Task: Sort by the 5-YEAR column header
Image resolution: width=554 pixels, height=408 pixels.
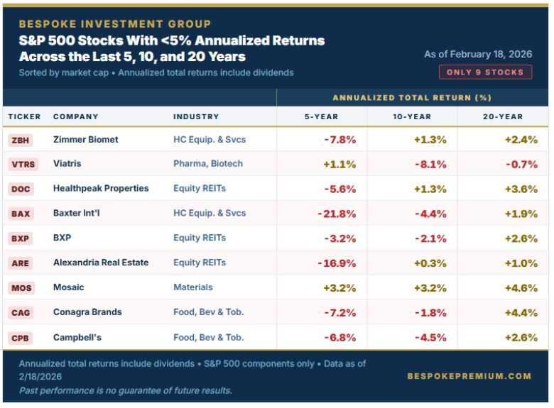Action: (321, 116)
